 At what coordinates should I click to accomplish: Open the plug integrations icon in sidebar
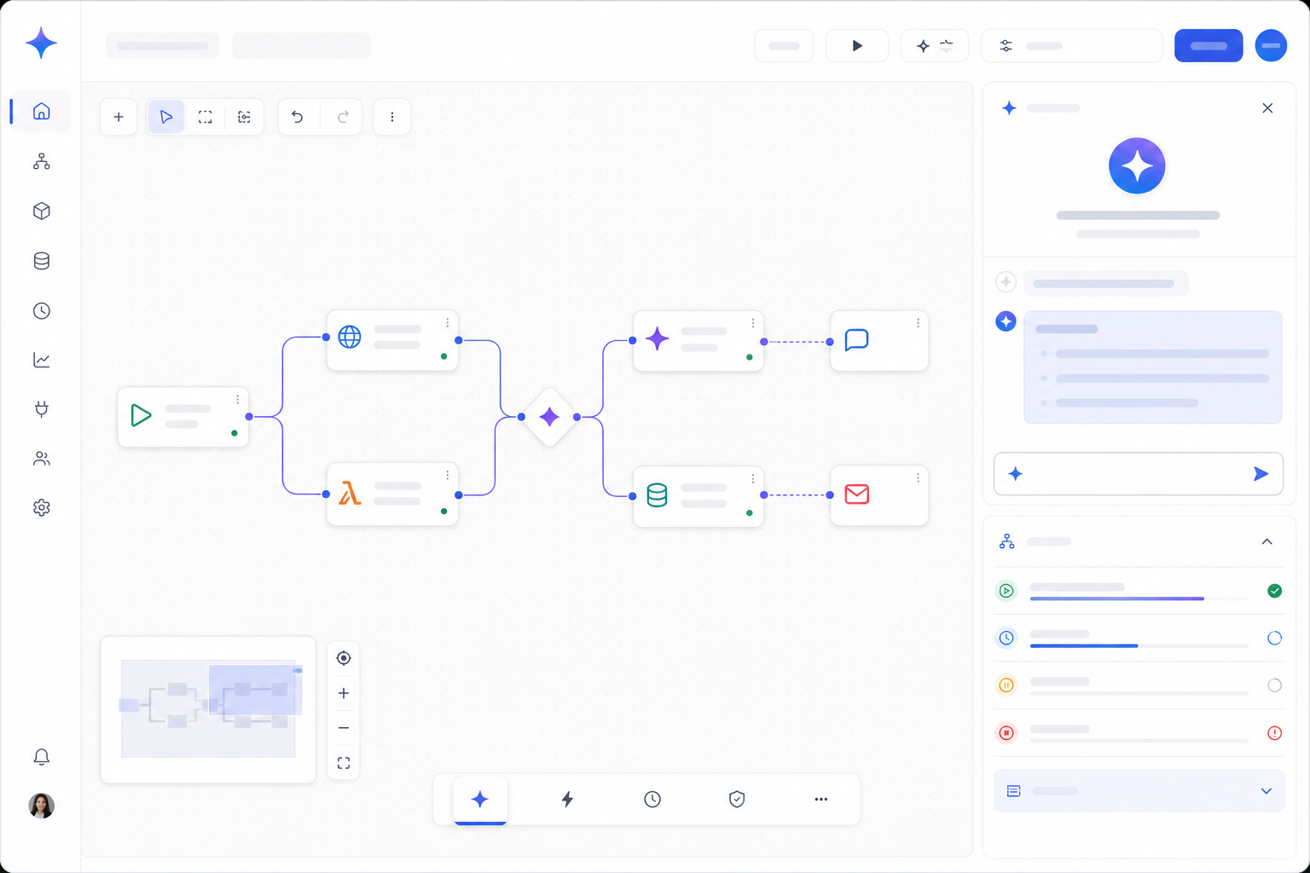click(x=41, y=409)
